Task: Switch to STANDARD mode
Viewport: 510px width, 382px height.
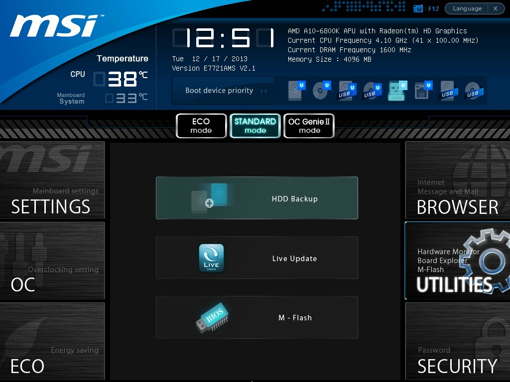Action: (255, 126)
